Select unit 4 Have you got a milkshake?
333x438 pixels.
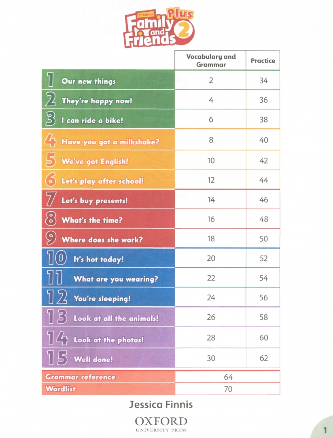pyautogui.click(x=108, y=140)
